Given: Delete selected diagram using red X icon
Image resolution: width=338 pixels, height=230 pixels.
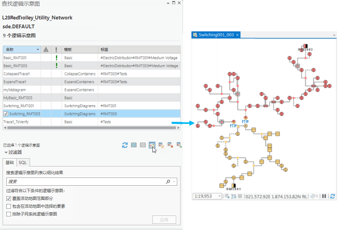Looking at the screenshot, I should [170, 145].
